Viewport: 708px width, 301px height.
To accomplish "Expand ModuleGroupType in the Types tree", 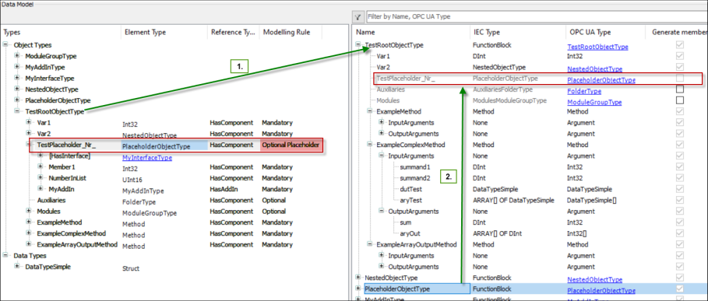I will click(17, 56).
